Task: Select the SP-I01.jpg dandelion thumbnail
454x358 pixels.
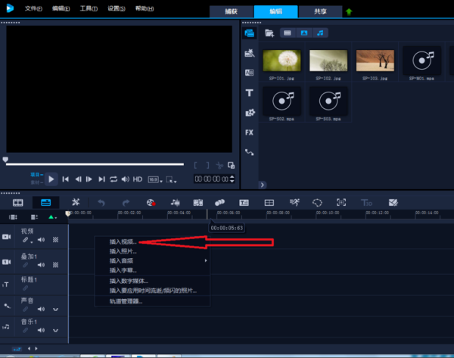Action: click(282, 61)
